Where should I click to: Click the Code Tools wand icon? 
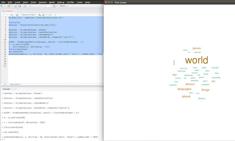coord(43,15)
